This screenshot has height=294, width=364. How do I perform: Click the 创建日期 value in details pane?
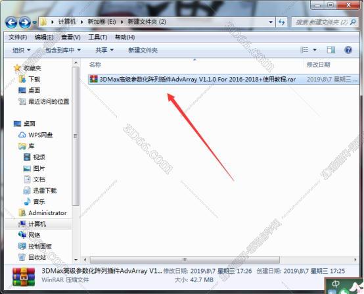click(x=314, y=271)
